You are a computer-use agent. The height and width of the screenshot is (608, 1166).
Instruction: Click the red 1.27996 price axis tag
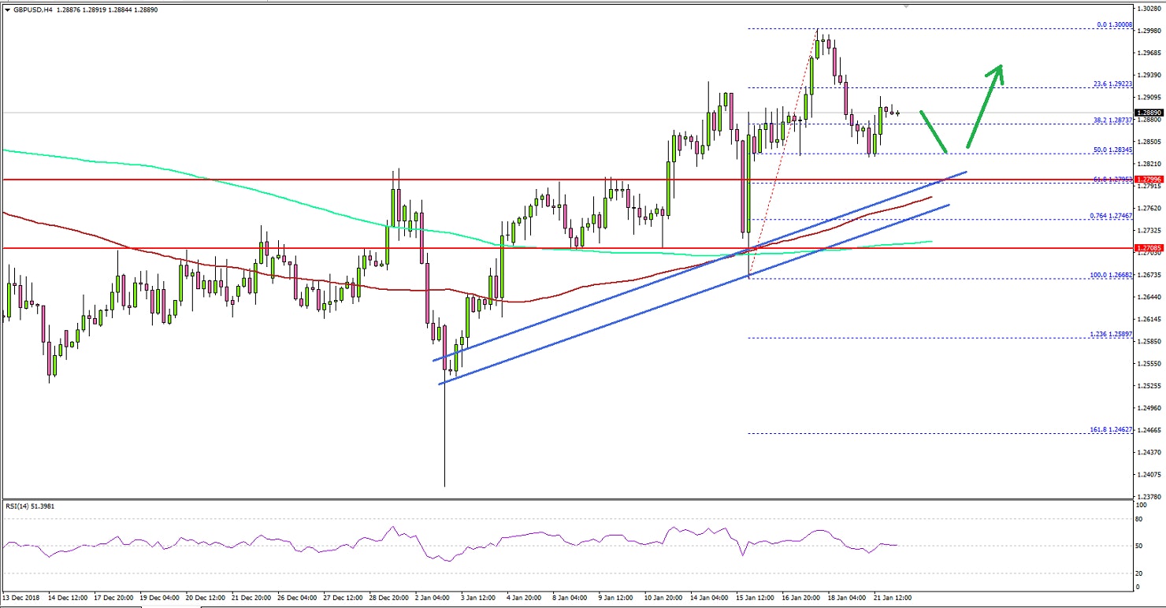click(x=1149, y=180)
